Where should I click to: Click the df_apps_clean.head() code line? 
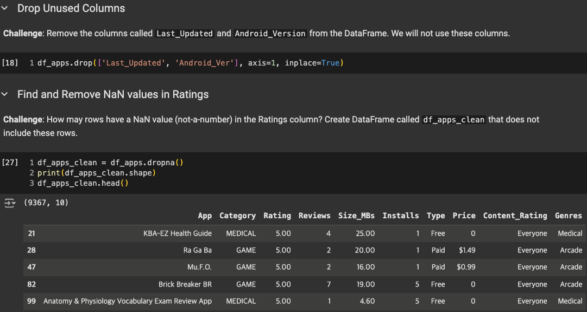point(83,183)
